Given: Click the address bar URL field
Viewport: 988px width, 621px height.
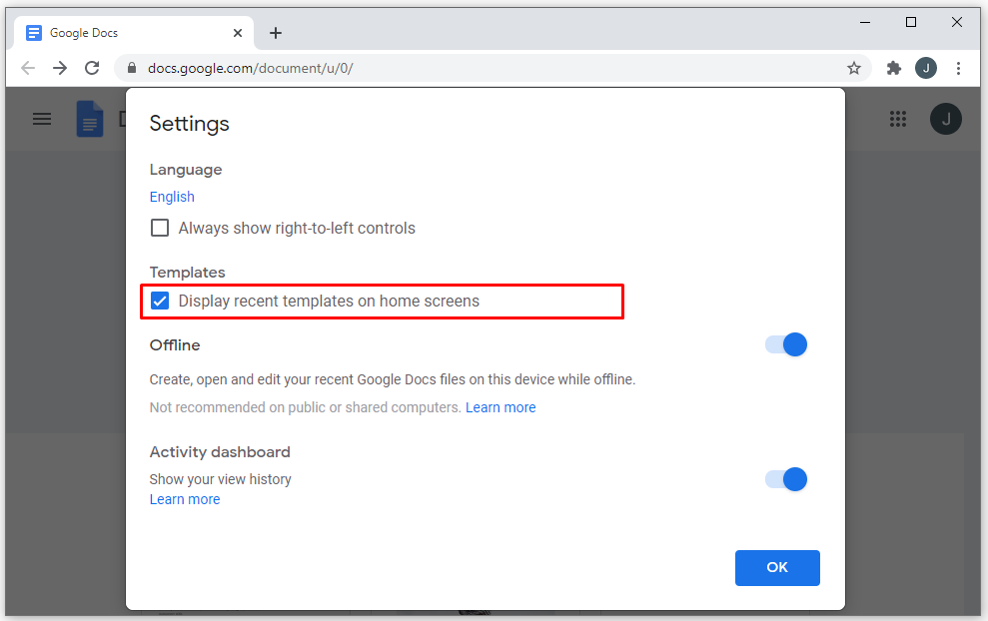Looking at the screenshot, I should point(480,68).
